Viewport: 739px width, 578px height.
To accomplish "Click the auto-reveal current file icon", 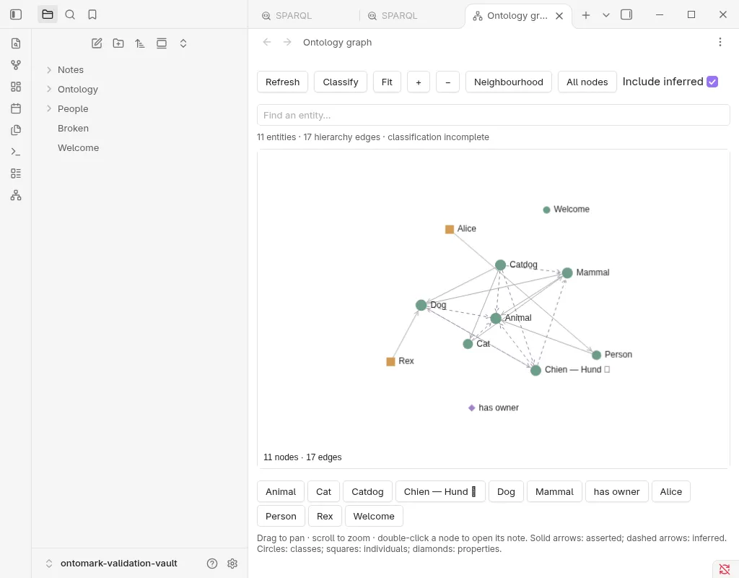I will click(x=162, y=43).
